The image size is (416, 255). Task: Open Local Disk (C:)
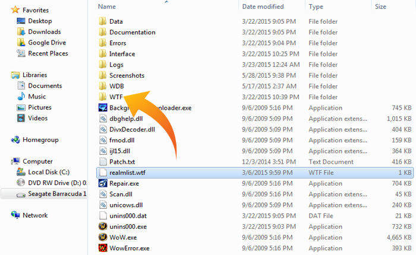pyautogui.click(x=49, y=172)
